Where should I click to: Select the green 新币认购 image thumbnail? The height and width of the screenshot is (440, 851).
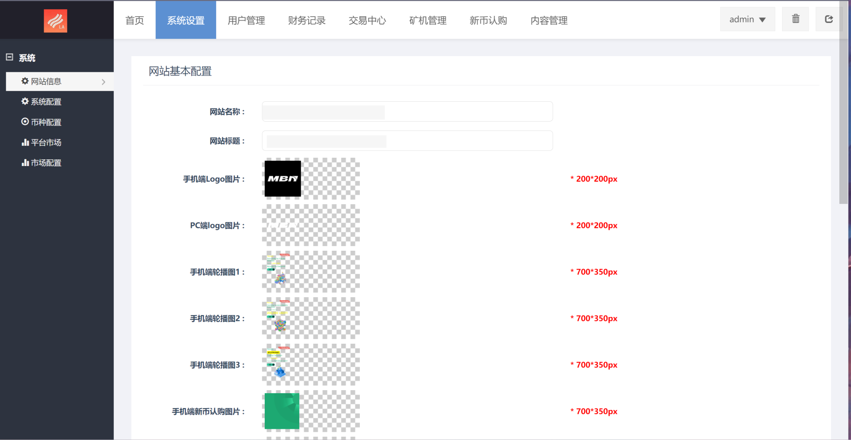pyautogui.click(x=282, y=411)
